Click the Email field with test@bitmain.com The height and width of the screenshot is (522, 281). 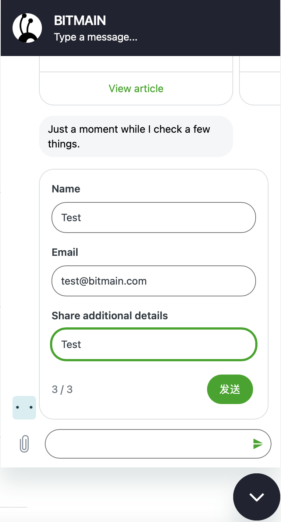pyautogui.click(x=154, y=281)
